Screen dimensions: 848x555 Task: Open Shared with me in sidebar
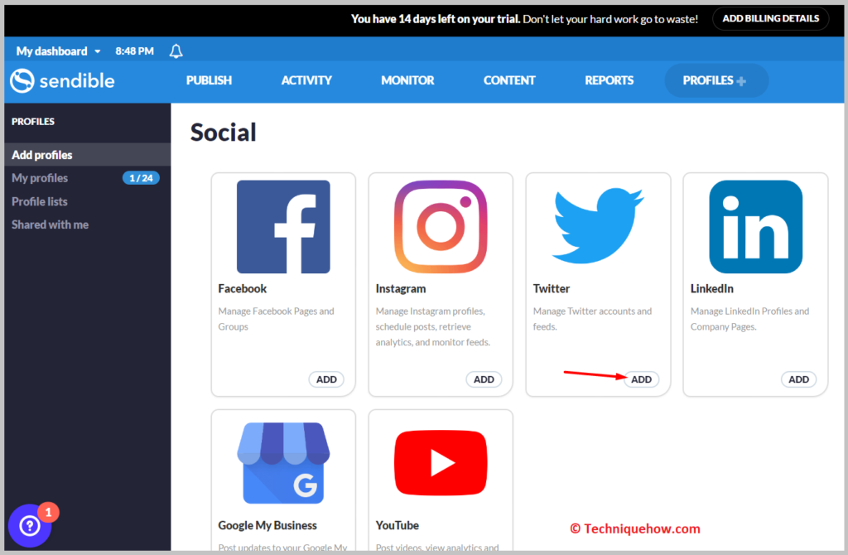tap(50, 224)
